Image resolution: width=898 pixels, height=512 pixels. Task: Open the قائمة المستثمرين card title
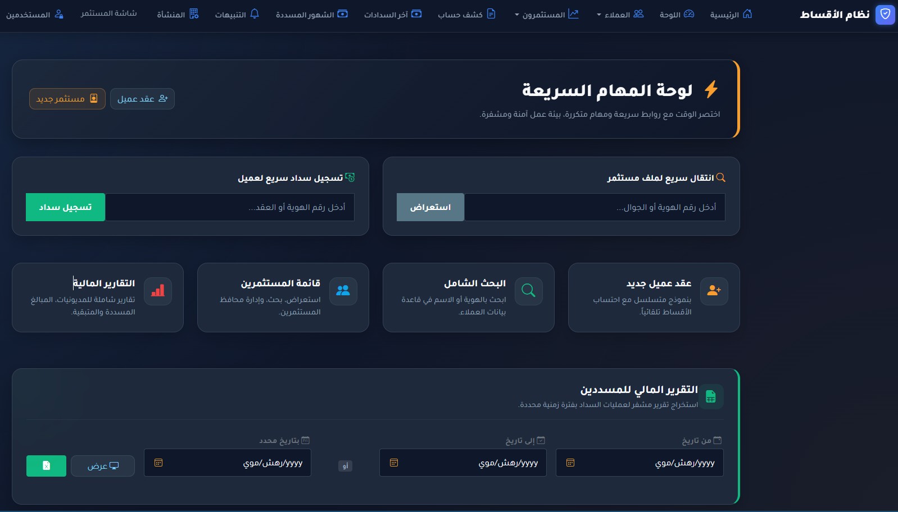(280, 284)
